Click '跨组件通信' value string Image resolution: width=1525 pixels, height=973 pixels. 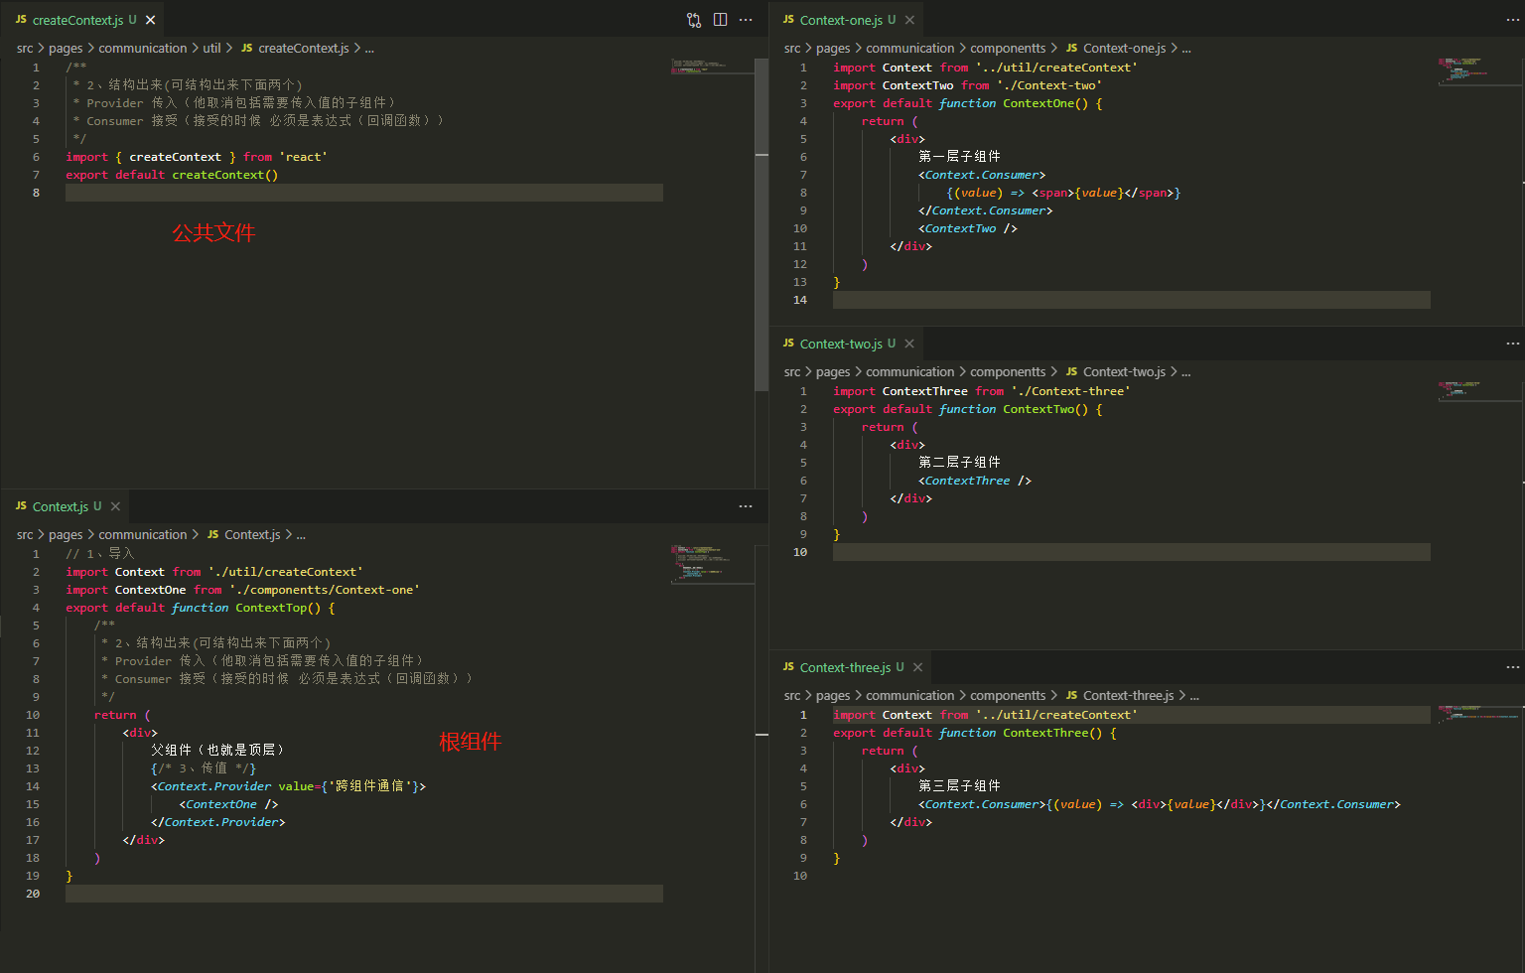tap(369, 786)
